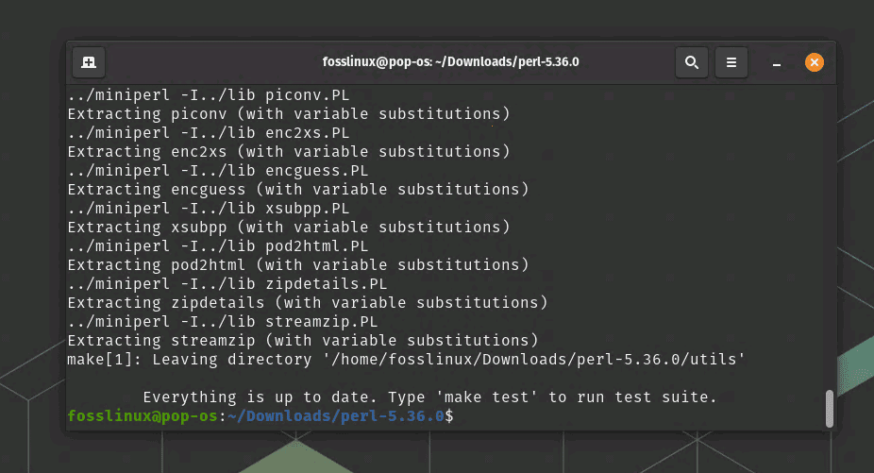The image size is (874, 473).
Task: Click the 'Everything is up to date' message
Action: tap(429, 397)
